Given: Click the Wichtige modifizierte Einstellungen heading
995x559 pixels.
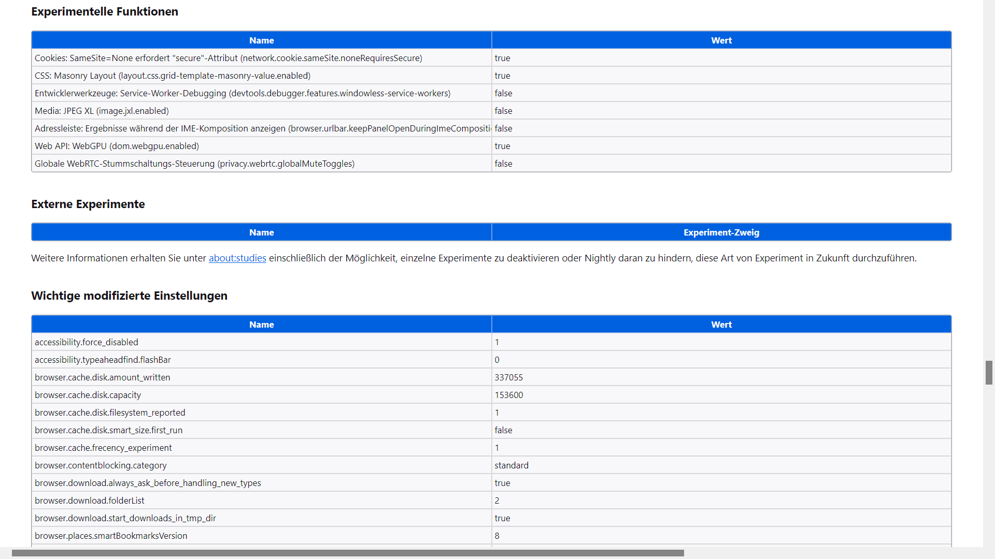Looking at the screenshot, I should tap(129, 296).
